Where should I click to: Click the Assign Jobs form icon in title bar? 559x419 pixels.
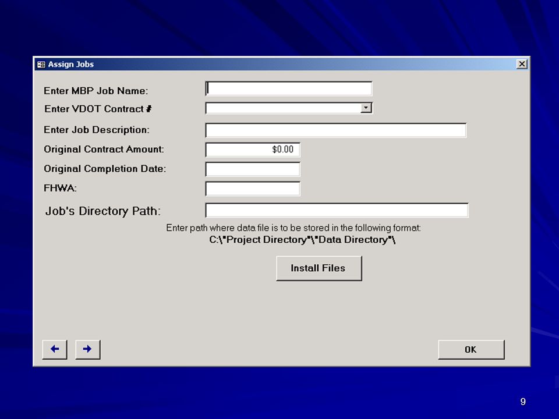point(41,65)
